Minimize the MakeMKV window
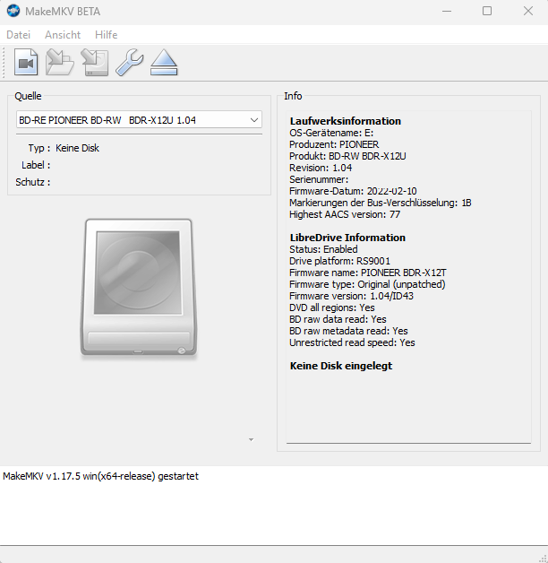The image size is (548, 563). pyautogui.click(x=447, y=11)
